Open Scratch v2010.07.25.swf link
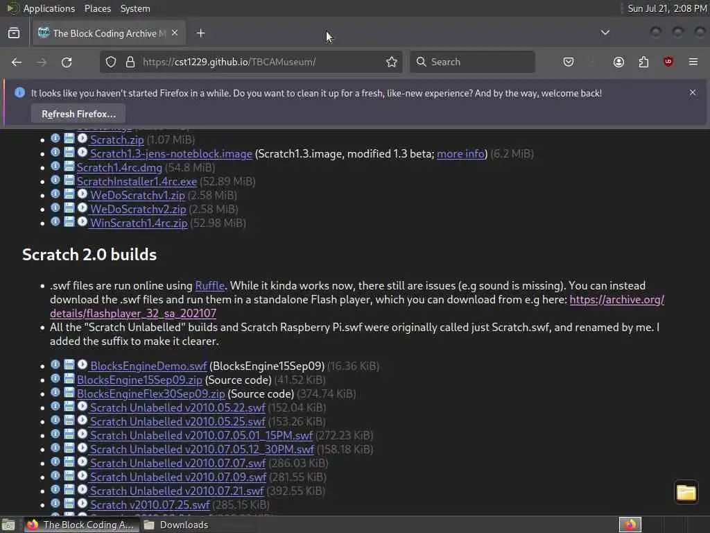This screenshot has width=710, height=533. click(x=150, y=505)
